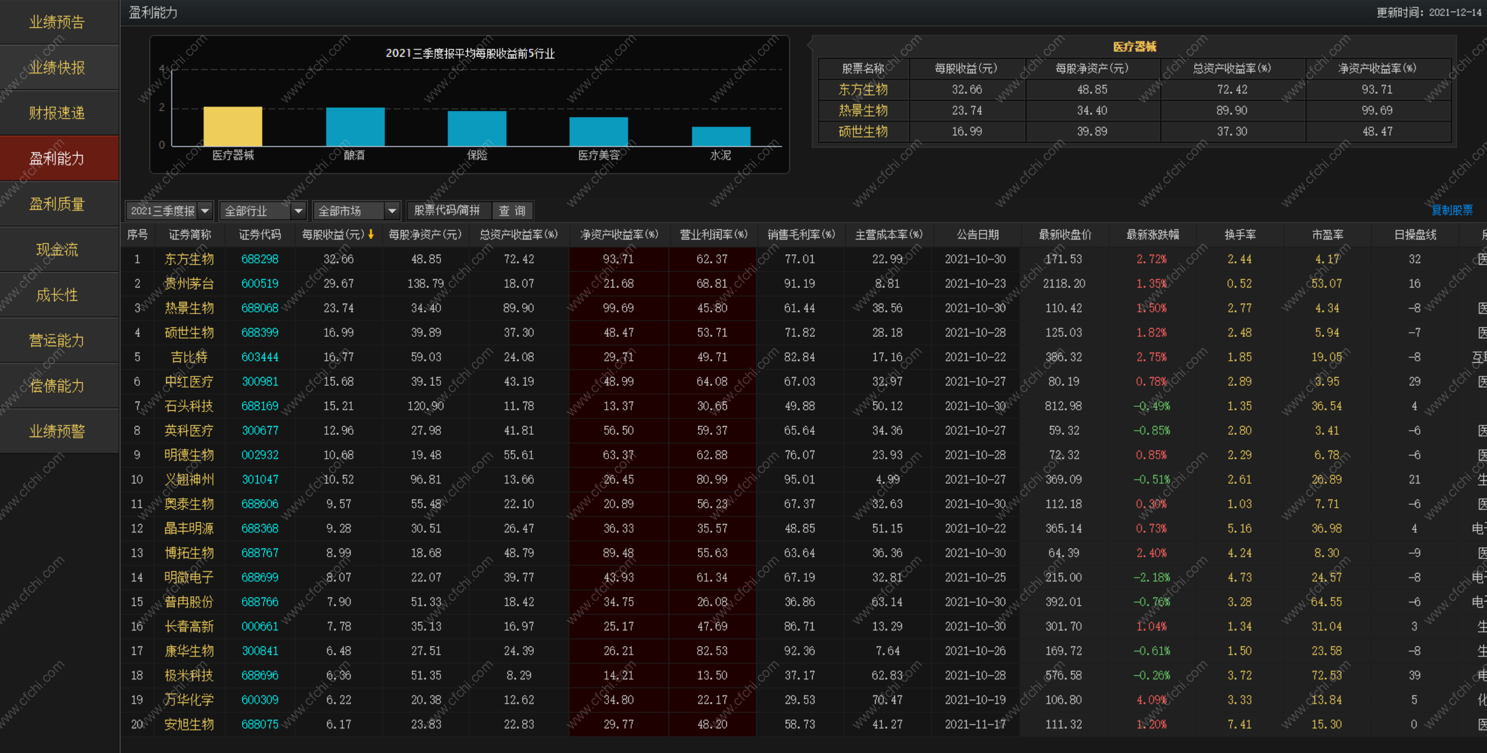This screenshot has width=1487, height=753.
Task: Expand the 全部行业 industry dropdown
Action: (298, 210)
